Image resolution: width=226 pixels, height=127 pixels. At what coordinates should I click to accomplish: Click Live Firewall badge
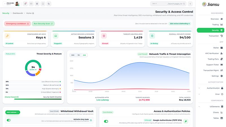pos(143,54)
